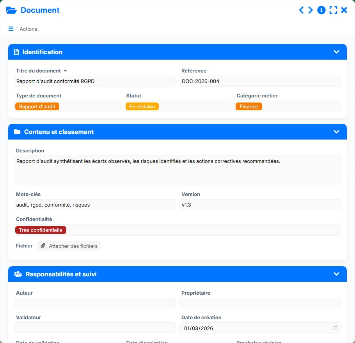Open the Titre du document dropdown arrow
355x343 pixels.
(65, 71)
